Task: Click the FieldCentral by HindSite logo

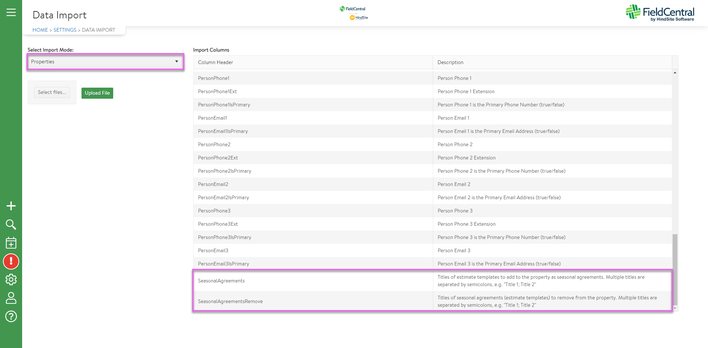Action: pyautogui.click(x=660, y=13)
